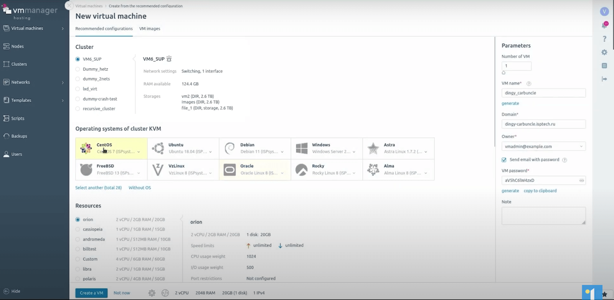Select the orion resource configuration
The image size is (614, 300).
coord(78,220)
